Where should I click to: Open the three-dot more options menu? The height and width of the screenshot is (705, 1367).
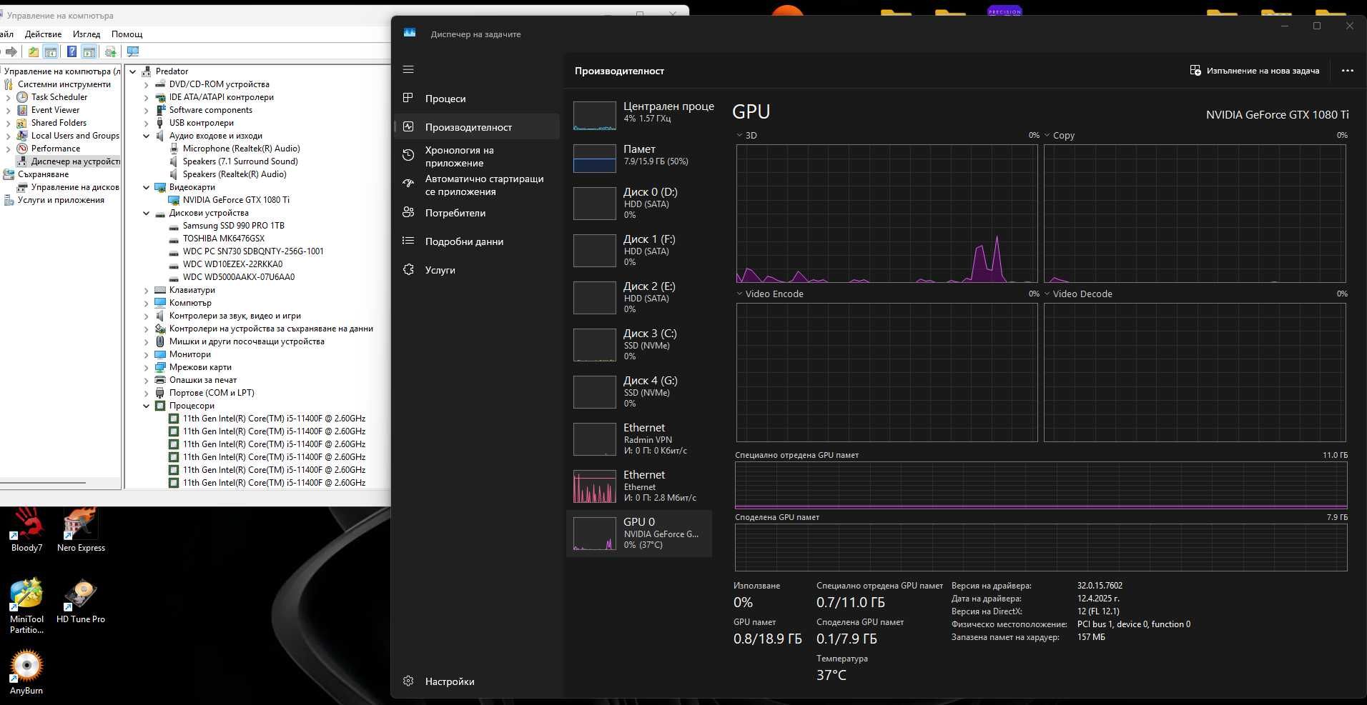(1348, 71)
